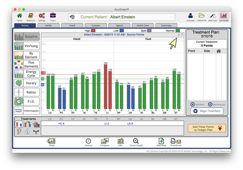
Task: Click the left LI bar valued 140
Action: coord(106,87)
